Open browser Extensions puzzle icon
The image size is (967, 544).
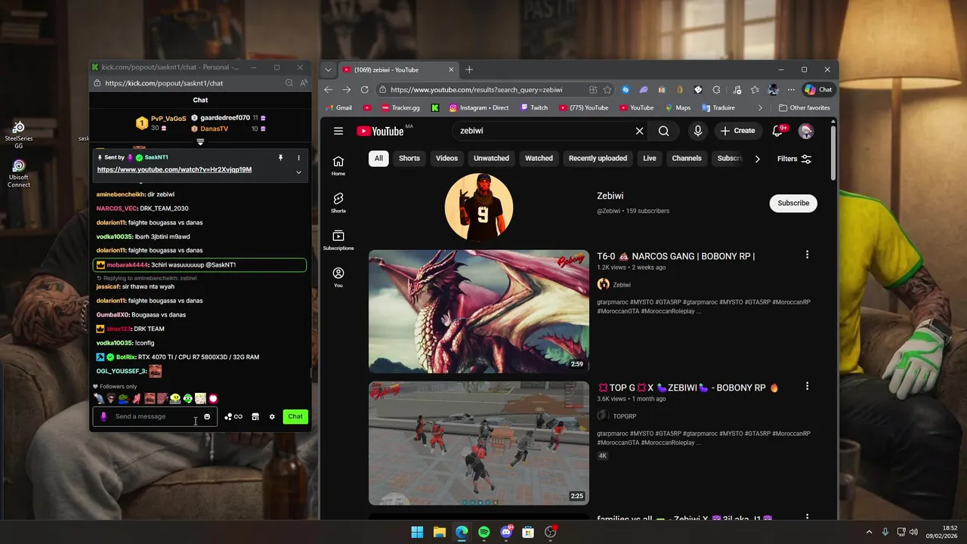tap(716, 89)
